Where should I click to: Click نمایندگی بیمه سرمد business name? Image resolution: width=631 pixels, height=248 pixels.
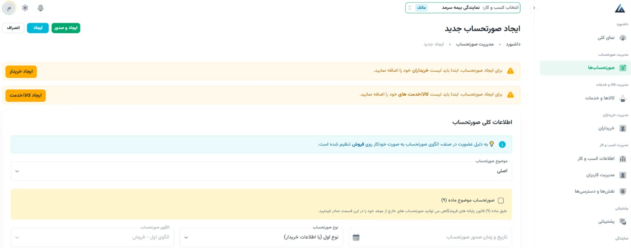[x=462, y=8]
